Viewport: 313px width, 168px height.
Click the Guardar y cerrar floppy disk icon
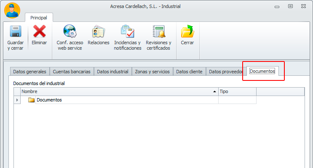[16, 31]
